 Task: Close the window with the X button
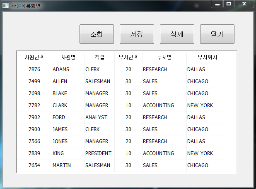click(244, 4)
